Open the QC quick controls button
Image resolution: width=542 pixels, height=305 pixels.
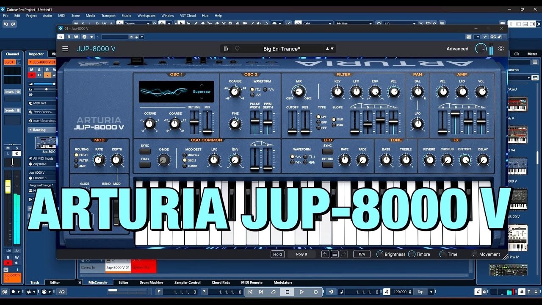tap(493, 37)
